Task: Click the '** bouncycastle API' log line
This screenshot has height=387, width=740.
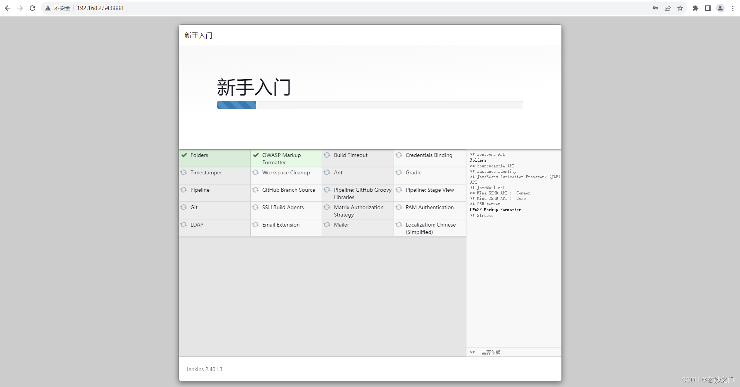Action: (492, 166)
